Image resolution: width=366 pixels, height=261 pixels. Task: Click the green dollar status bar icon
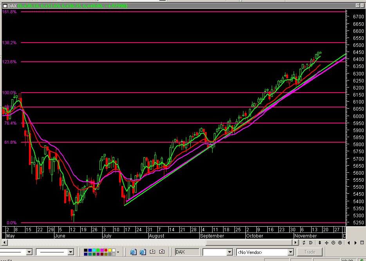tap(362, 260)
